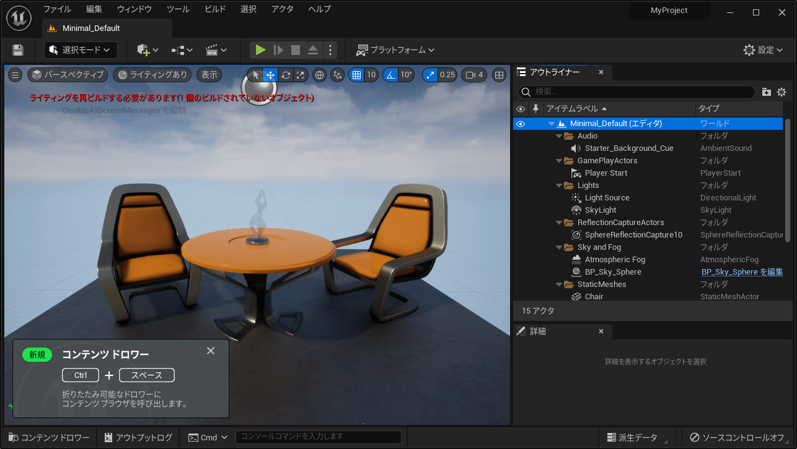Open the scale snap value 0.25 menu

447,75
